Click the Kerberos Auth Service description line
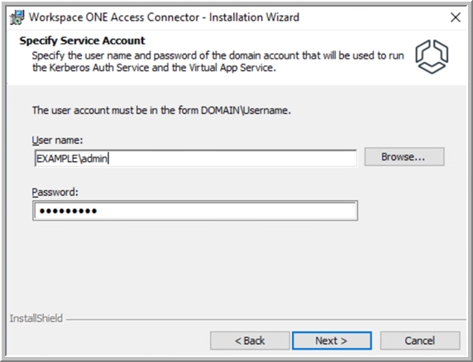Viewport: 473px width, 362px height. click(154, 68)
